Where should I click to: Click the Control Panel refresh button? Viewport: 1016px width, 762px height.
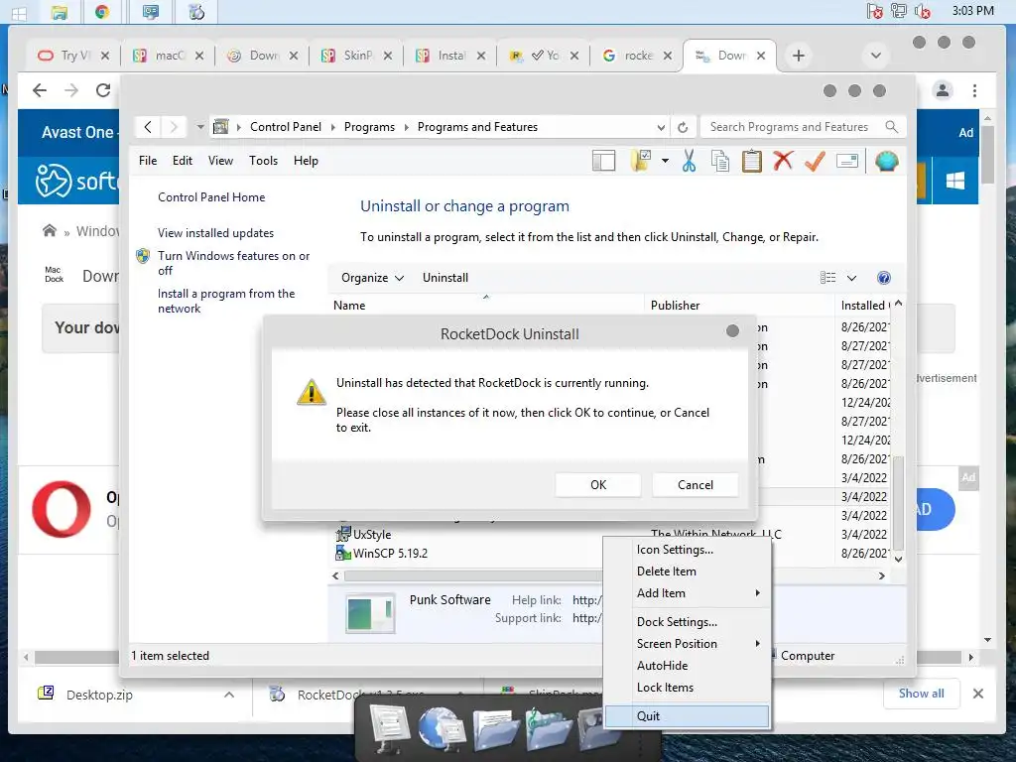683,127
